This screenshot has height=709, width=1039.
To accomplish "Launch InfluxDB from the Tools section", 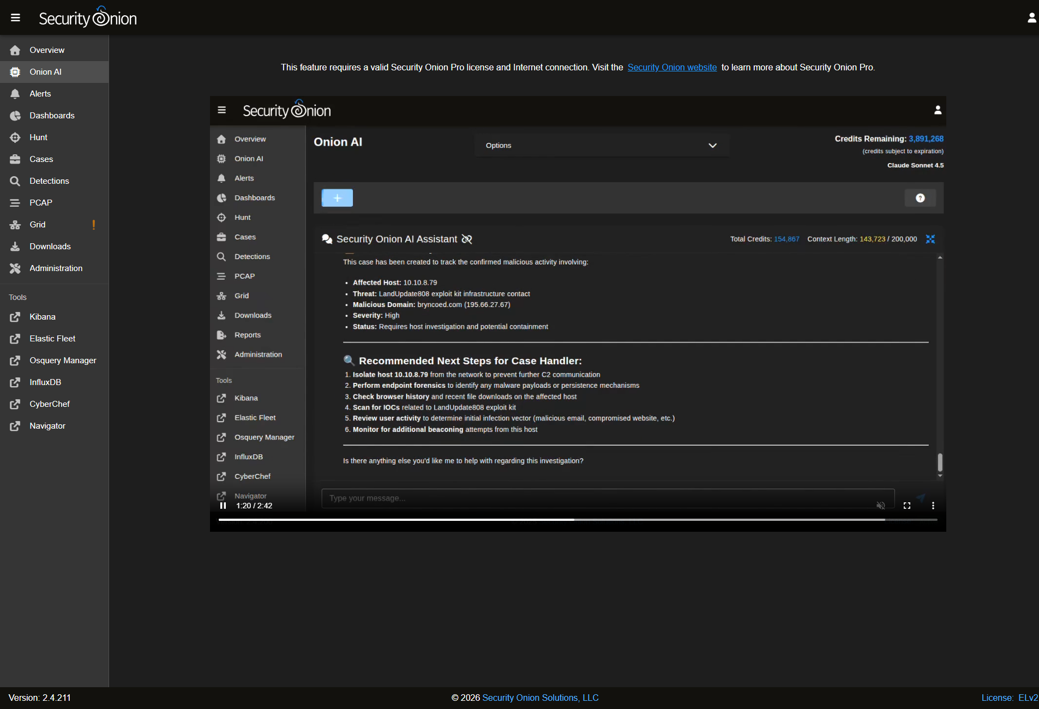I will pos(55,382).
